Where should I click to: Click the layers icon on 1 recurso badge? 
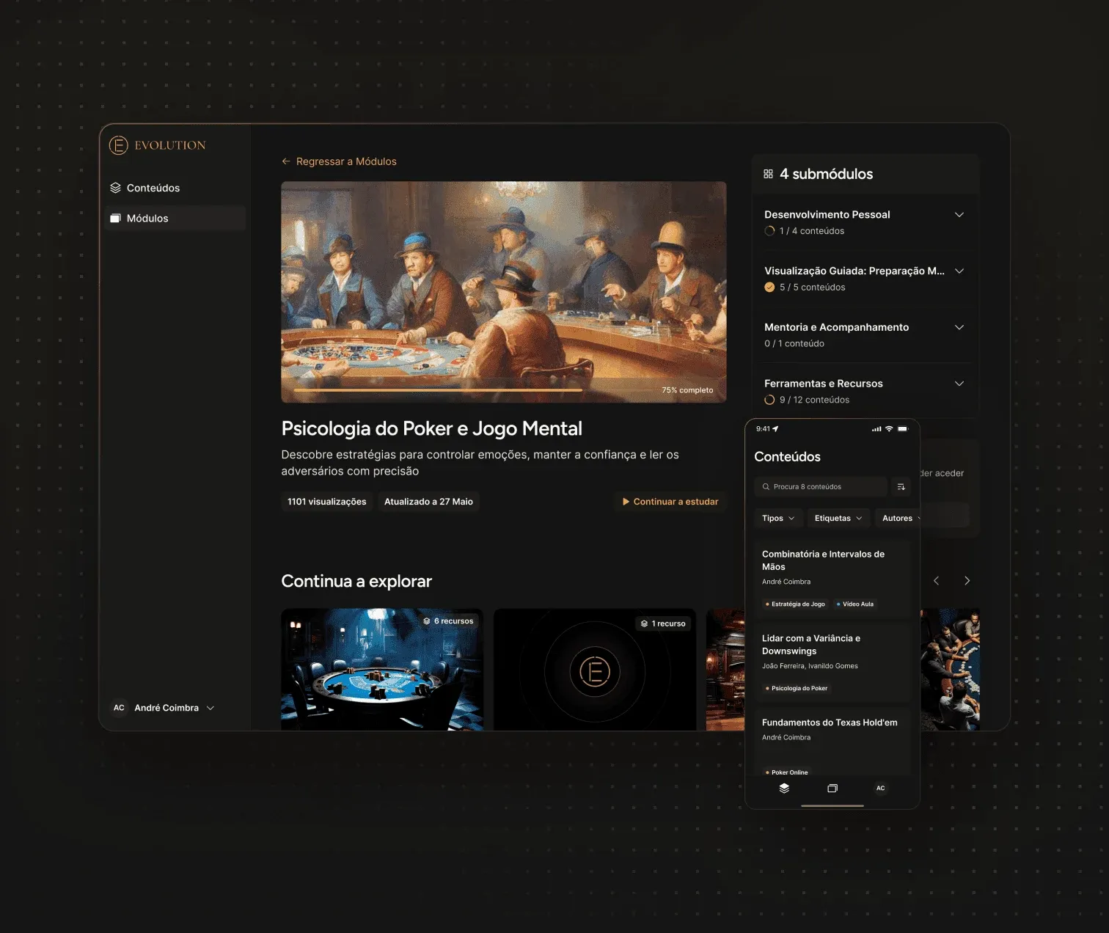(x=644, y=624)
